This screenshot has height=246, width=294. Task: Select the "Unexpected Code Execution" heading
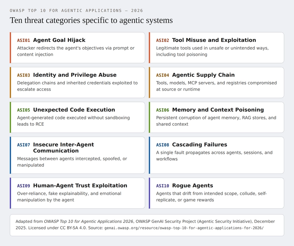(x=74, y=110)
